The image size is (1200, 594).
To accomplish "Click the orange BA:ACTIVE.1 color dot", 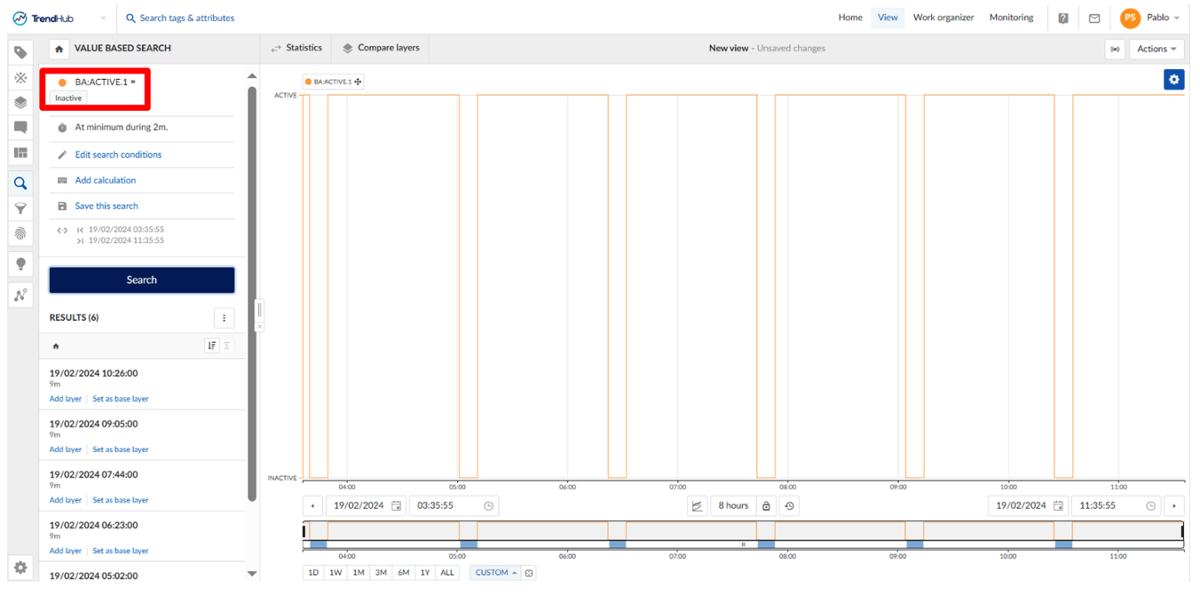I will [62, 82].
